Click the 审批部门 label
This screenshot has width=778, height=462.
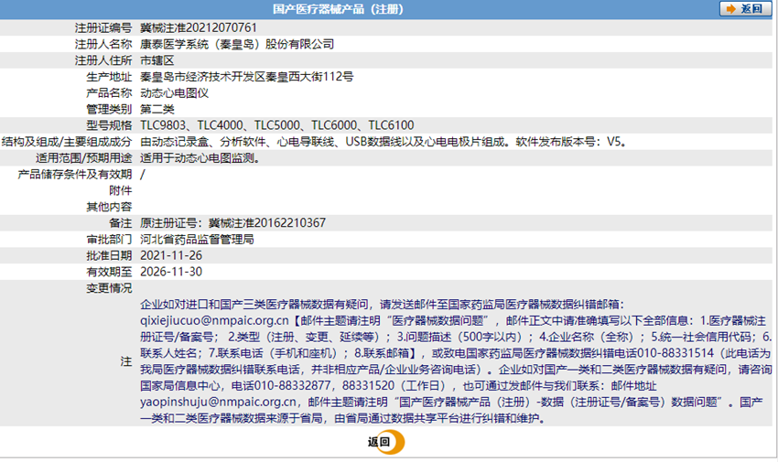click(x=109, y=240)
